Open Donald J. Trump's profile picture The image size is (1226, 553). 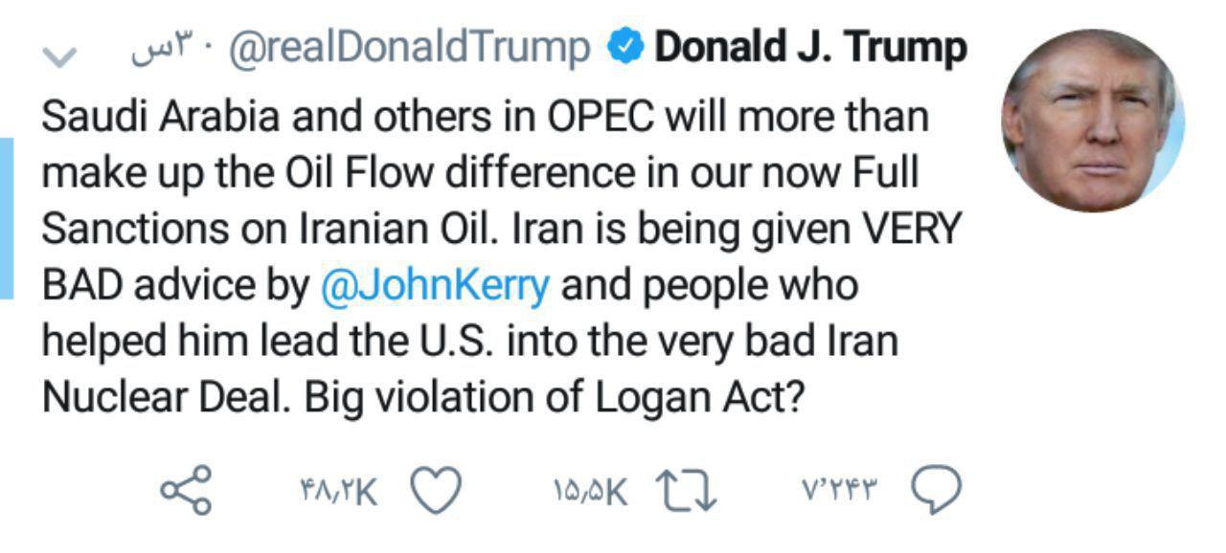(x=1092, y=120)
